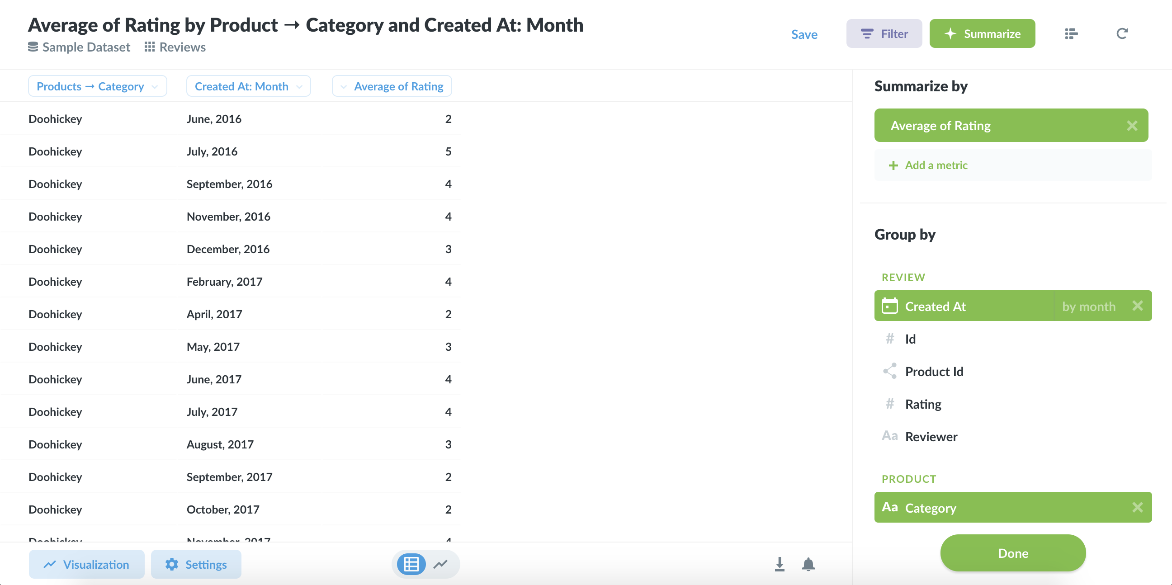Remove the Average of Rating metric
The width and height of the screenshot is (1172, 585).
coord(1132,125)
